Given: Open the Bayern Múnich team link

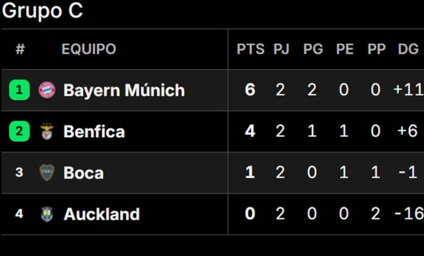Looking at the screenshot, I should tap(124, 90).
